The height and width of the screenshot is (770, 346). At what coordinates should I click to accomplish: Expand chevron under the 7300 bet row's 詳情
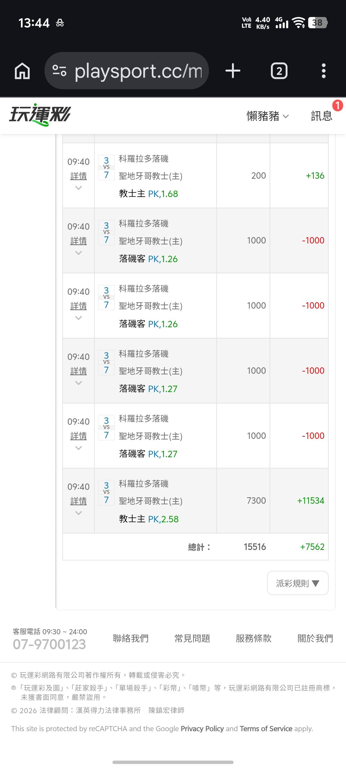[x=78, y=513]
